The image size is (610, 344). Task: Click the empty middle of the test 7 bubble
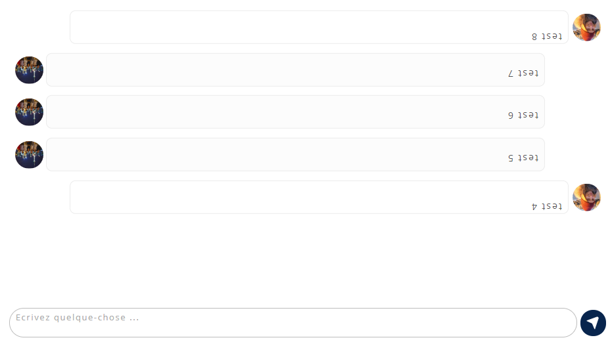tap(295, 70)
